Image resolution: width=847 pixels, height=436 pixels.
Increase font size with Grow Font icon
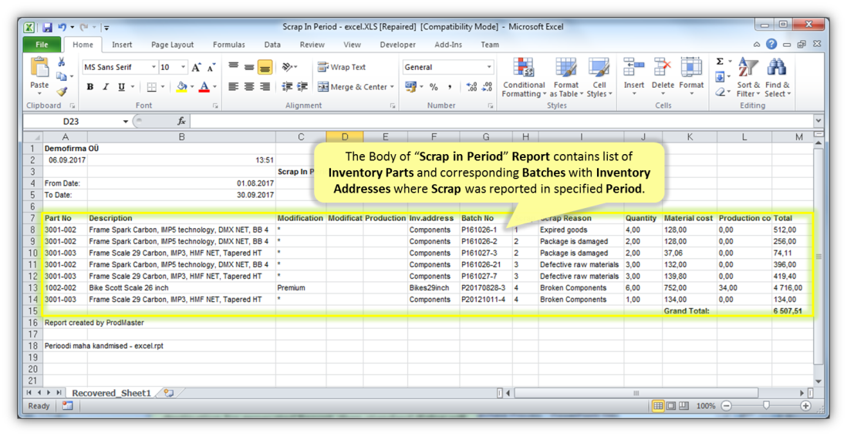197,68
